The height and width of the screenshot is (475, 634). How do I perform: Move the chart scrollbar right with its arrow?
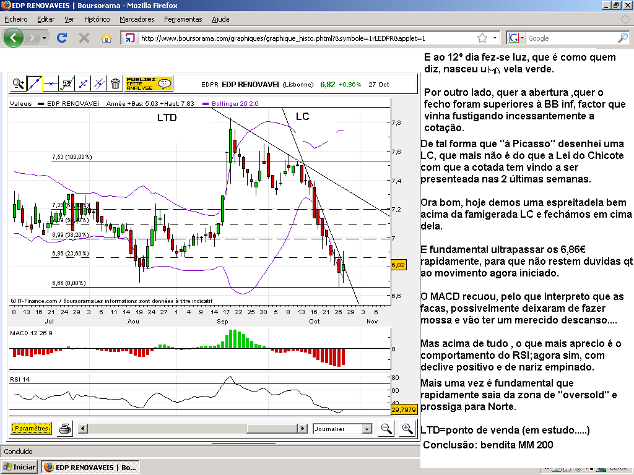(302, 428)
